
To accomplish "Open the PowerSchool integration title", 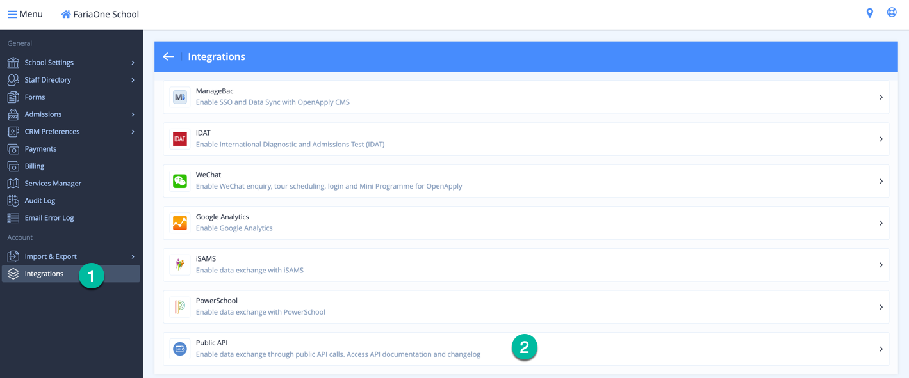I will click(x=217, y=301).
